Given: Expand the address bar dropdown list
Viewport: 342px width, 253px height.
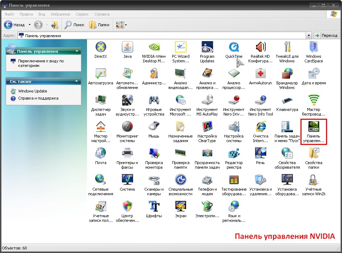Looking at the screenshot, I should (309, 35).
